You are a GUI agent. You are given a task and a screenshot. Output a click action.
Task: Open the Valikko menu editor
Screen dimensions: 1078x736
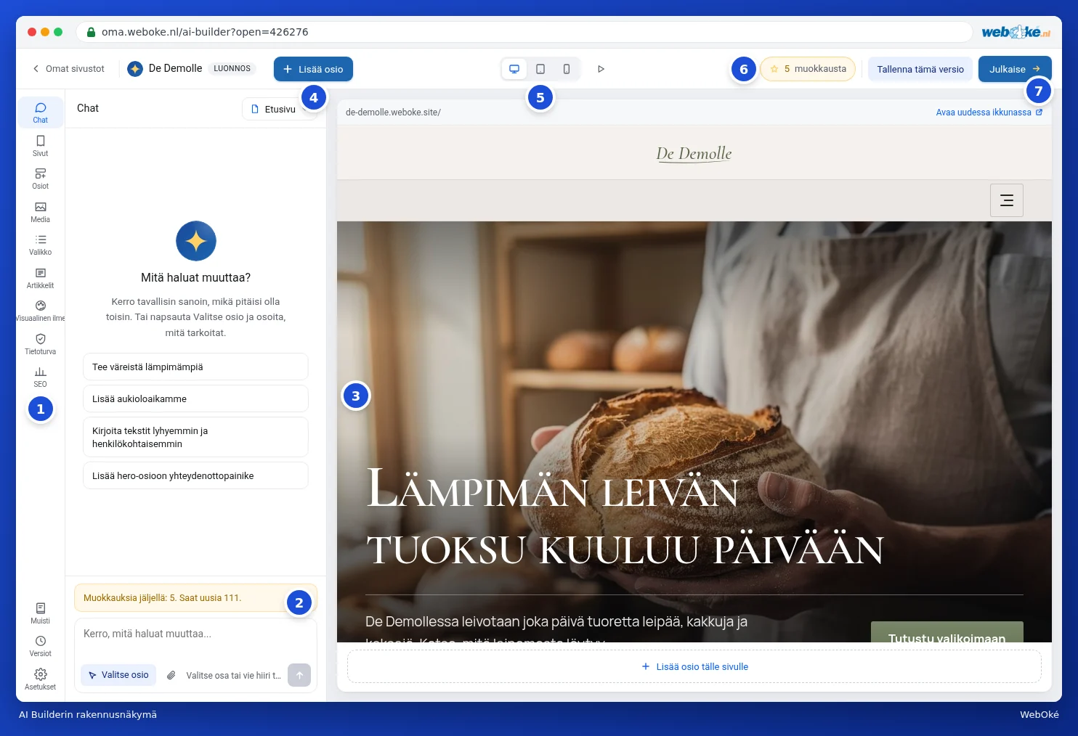(41, 245)
